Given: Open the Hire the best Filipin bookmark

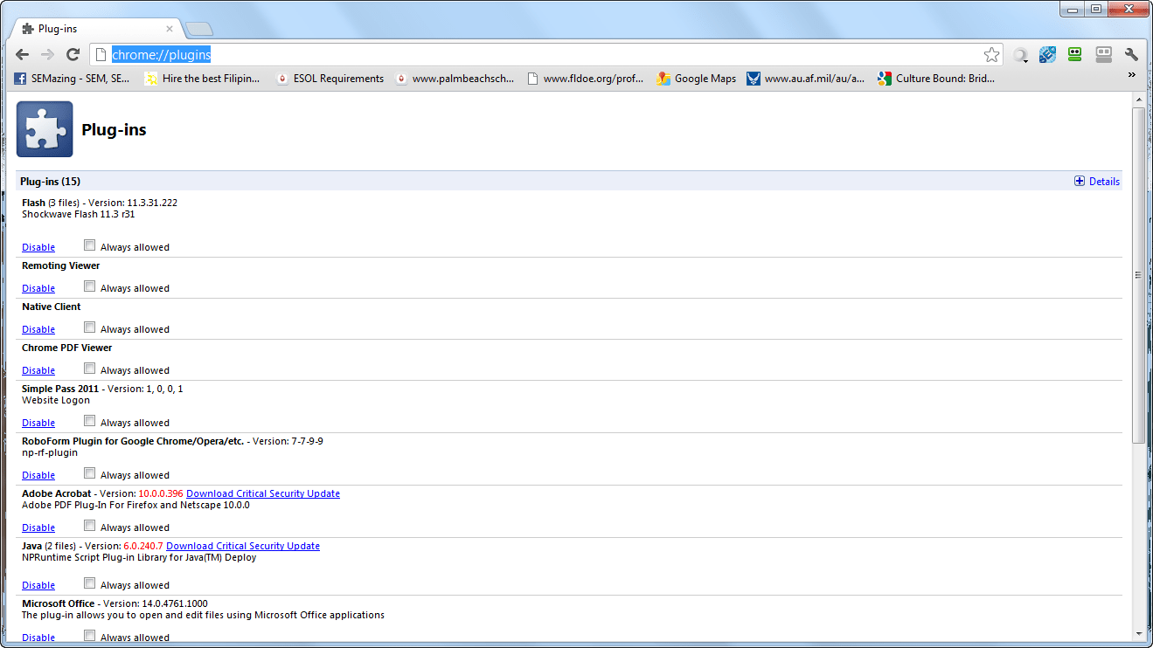Looking at the screenshot, I should pyautogui.click(x=202, y=79).
